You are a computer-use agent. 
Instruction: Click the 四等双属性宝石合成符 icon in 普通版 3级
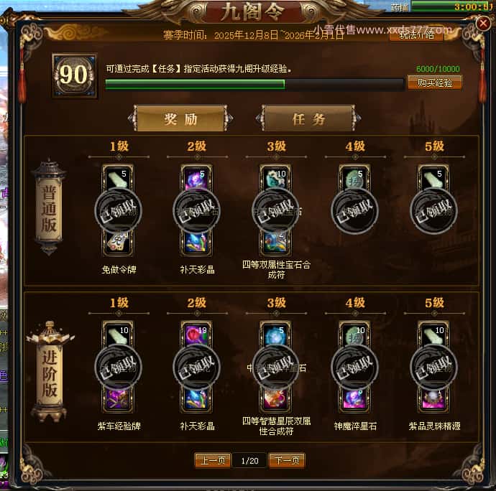tap(275, 243)
